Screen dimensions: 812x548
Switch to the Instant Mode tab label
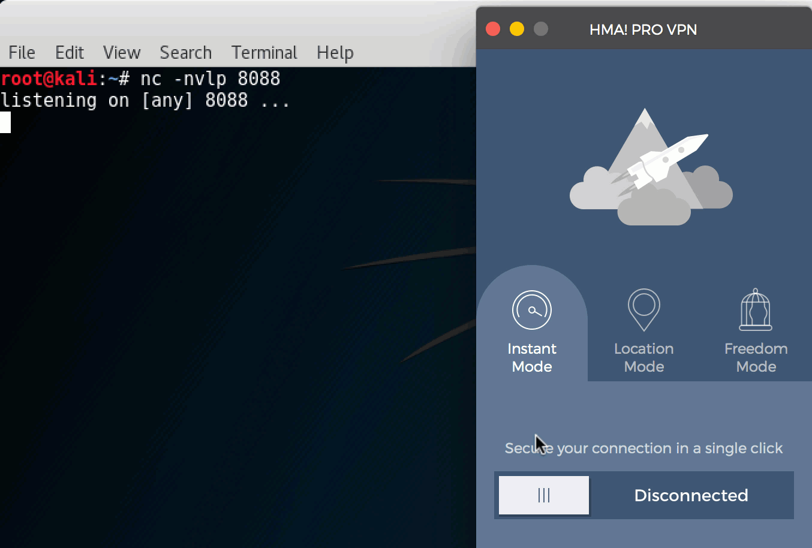pyautogui.click(x=532, y=357)
